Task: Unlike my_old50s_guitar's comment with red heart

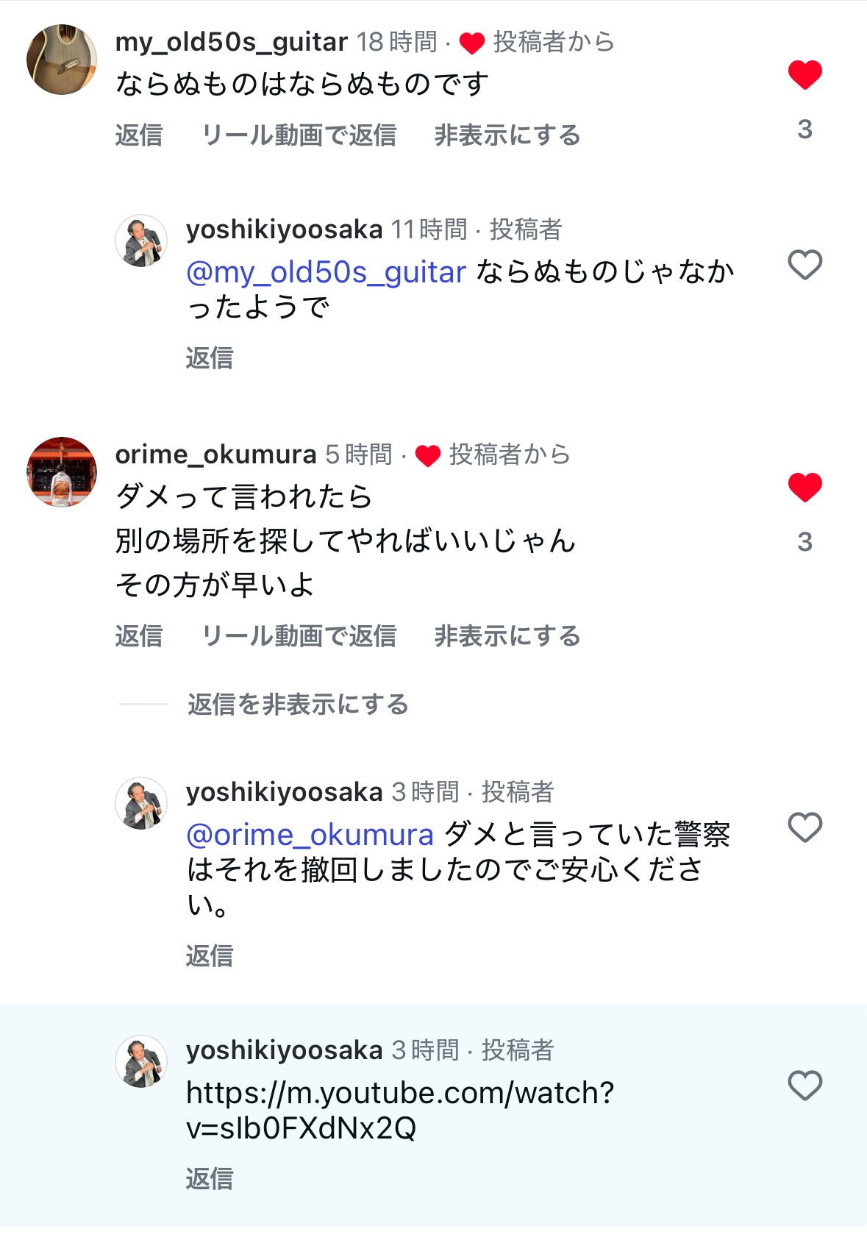Action: pyautogui.click(x=804, y=75)
